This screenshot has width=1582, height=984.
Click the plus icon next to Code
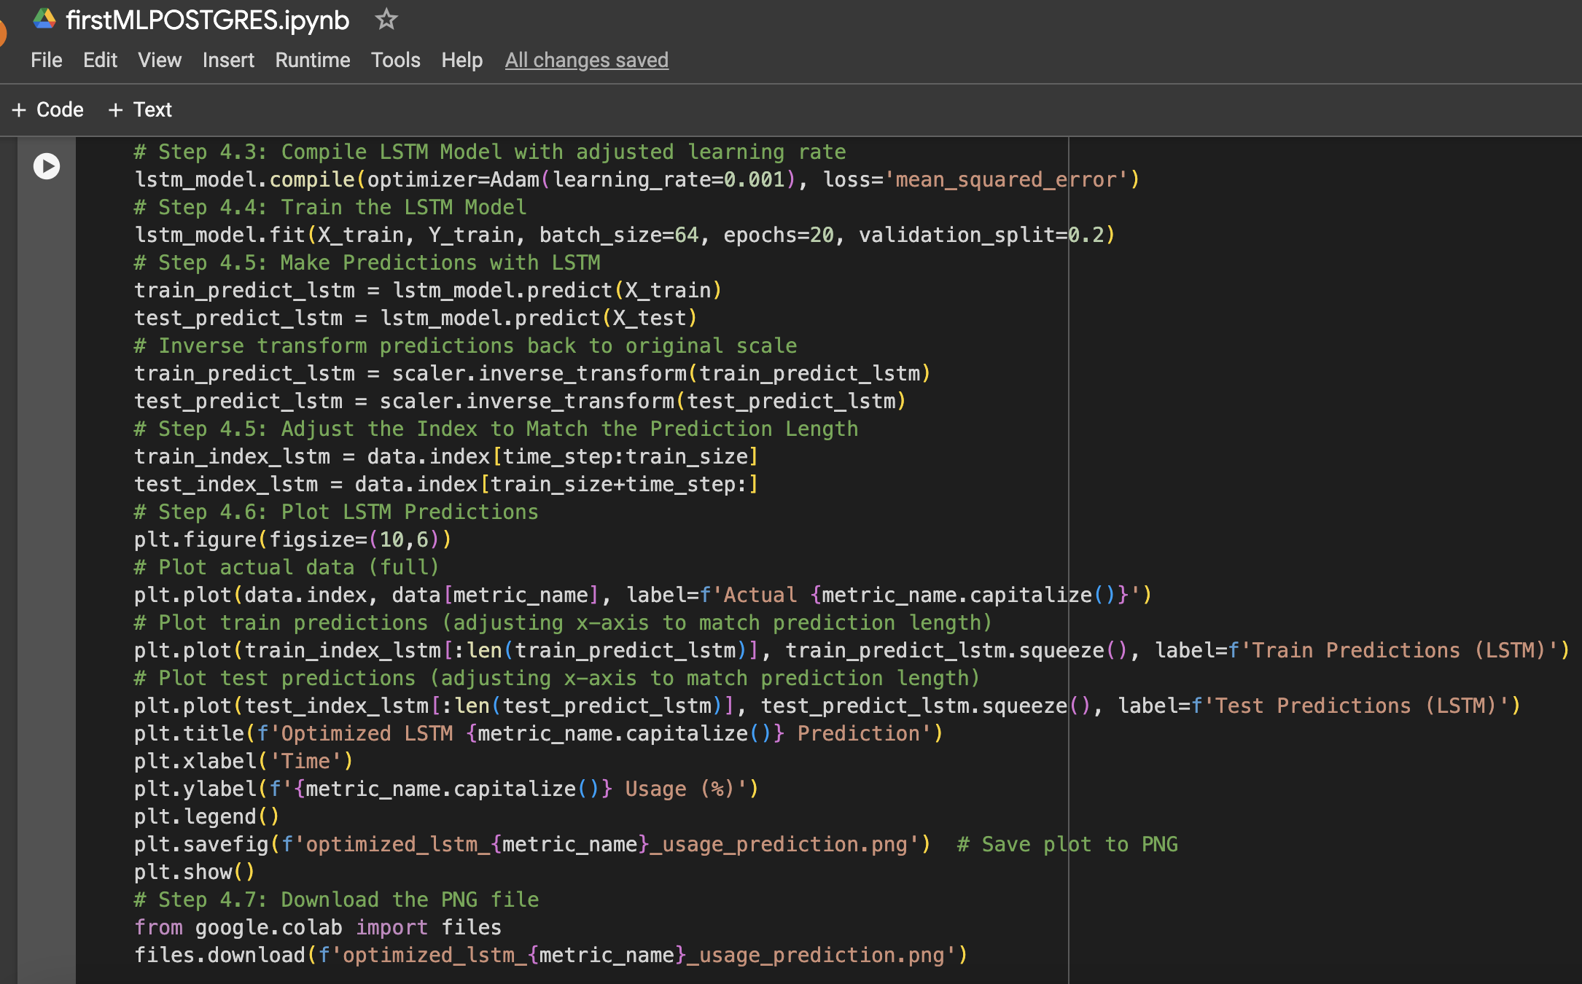pyautogui.click(x=20, y=109)
